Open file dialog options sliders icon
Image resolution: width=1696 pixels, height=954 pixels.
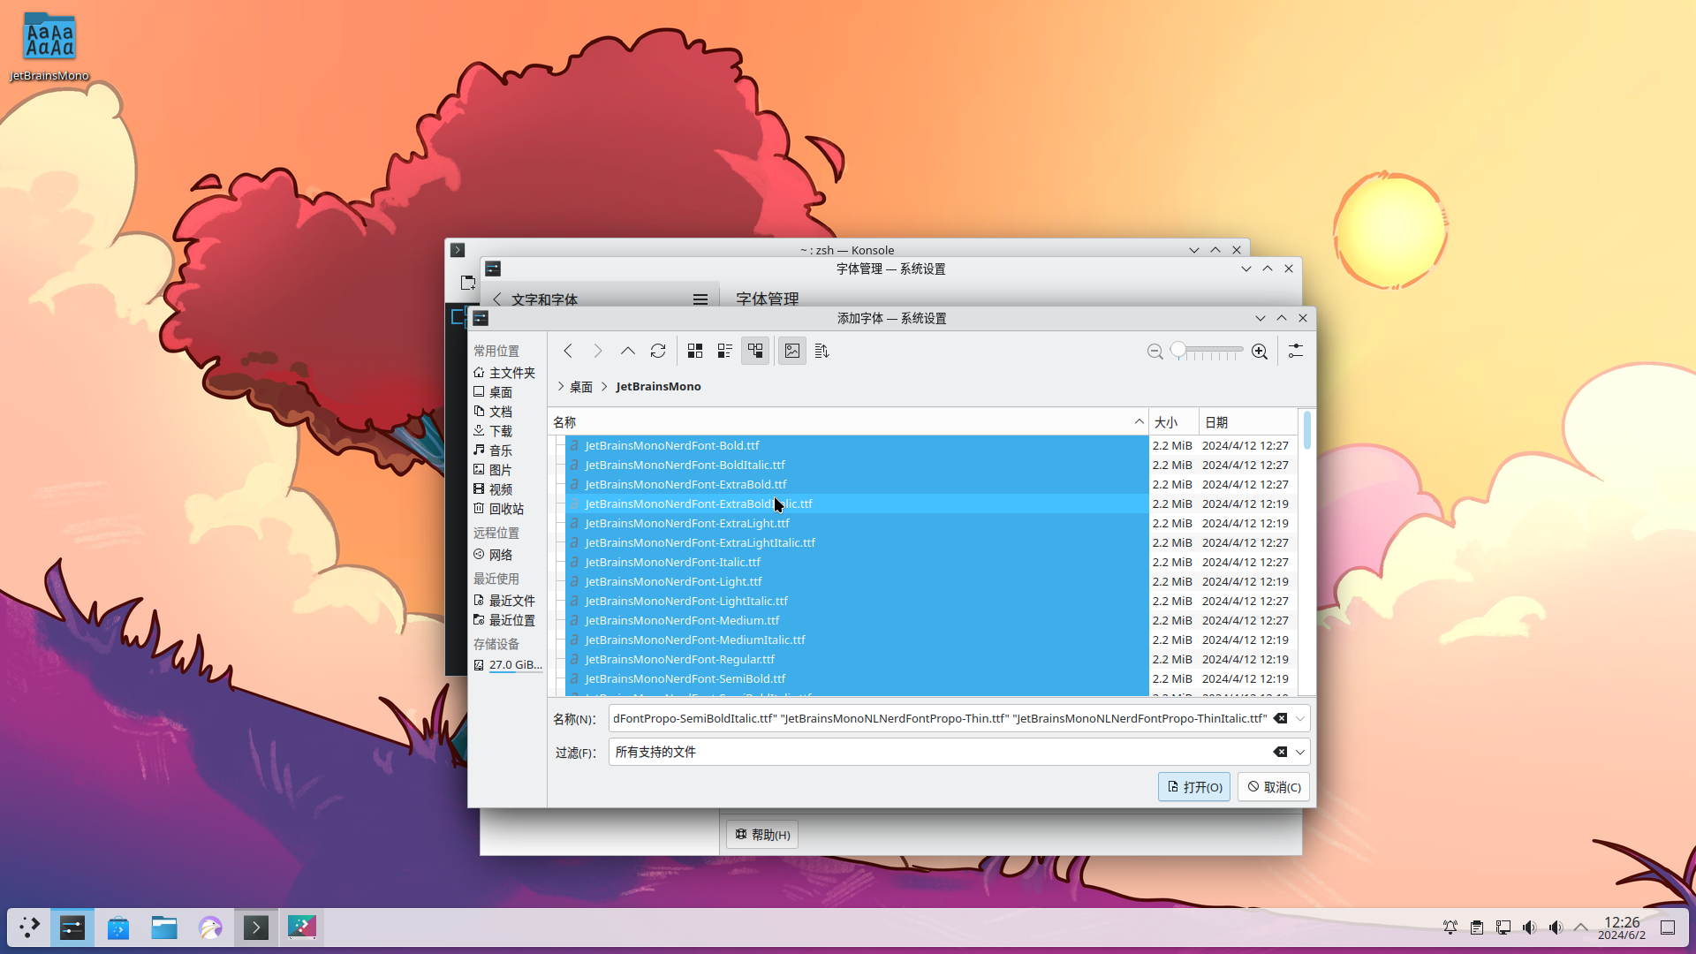(x=1296, y=352)
